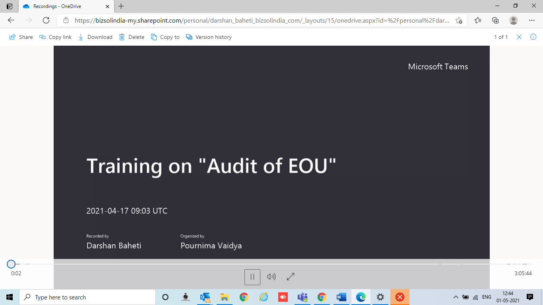This screenshot has width=543, height=305.
Task: Download the recording file
Action: (x=95, y=37)
